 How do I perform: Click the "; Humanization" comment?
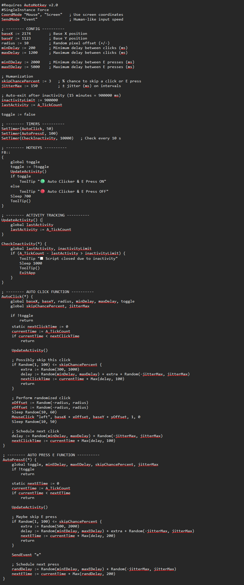tap(17, 76)
